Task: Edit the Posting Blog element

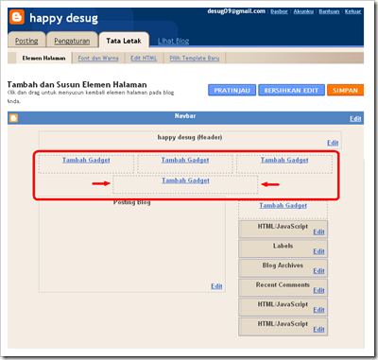Action: [x=216, y=286]
